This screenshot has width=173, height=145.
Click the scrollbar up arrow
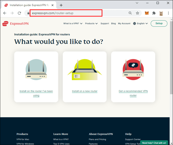(x=171, y=19)
